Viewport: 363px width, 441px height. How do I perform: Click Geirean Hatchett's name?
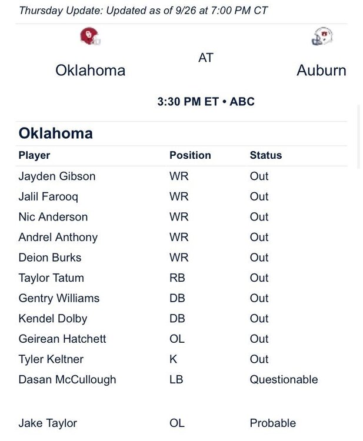click(x=62, y=339)
